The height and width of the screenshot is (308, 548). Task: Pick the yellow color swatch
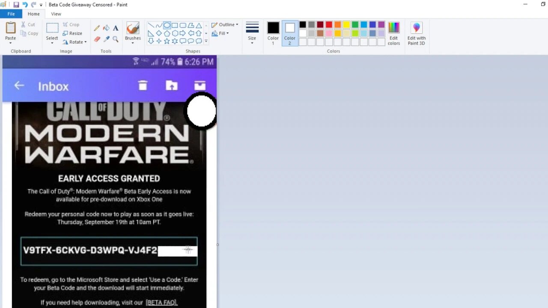(x=346, y=25)
